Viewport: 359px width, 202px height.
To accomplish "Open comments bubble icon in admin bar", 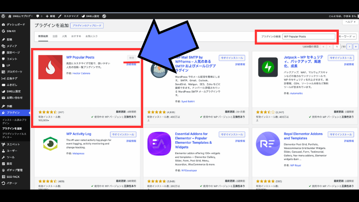I will (x=38, y=16).
